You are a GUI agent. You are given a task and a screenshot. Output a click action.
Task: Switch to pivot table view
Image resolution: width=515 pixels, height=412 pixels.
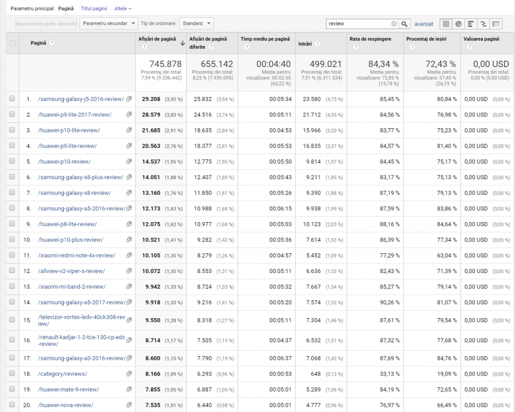(x=496, y=24)
